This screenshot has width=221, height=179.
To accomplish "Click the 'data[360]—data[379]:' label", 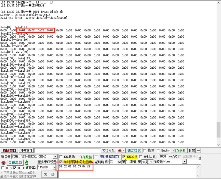I will click(17, 139).
